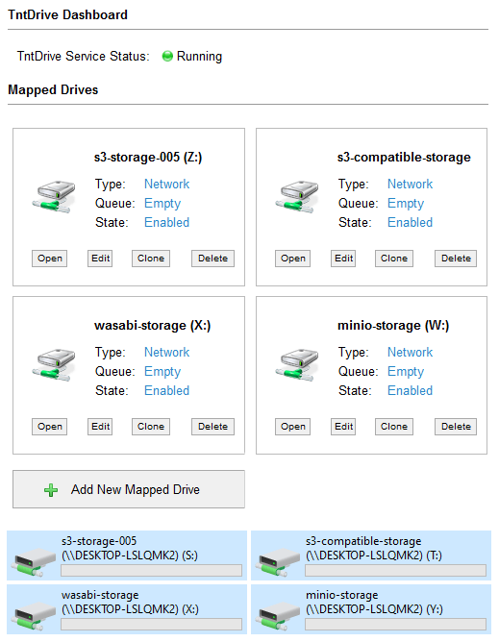Click the wasabi-storage (X:) card drive icon
The height and width of the screenshot is (642, 499).
pyautogui.click(x=54, y=365)
